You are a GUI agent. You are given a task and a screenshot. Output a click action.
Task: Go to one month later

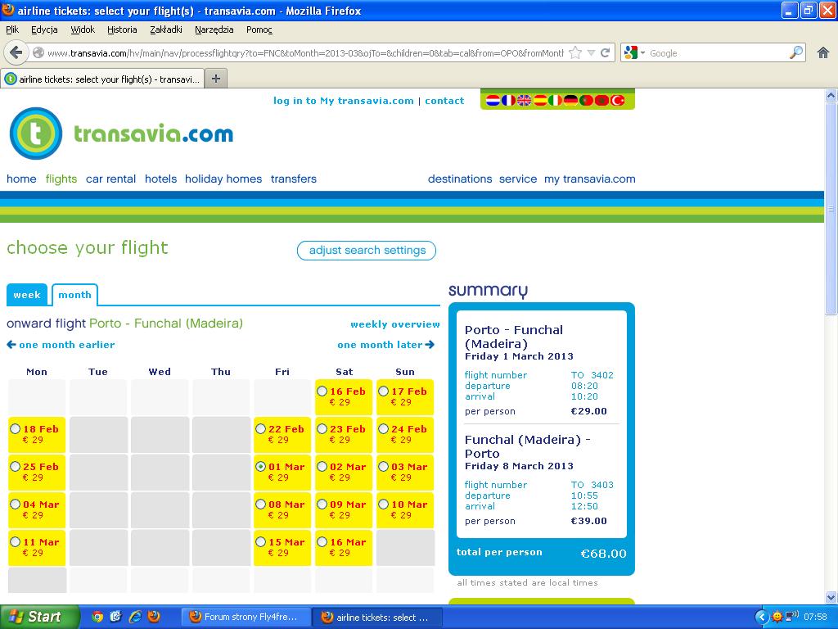point(386,345)
